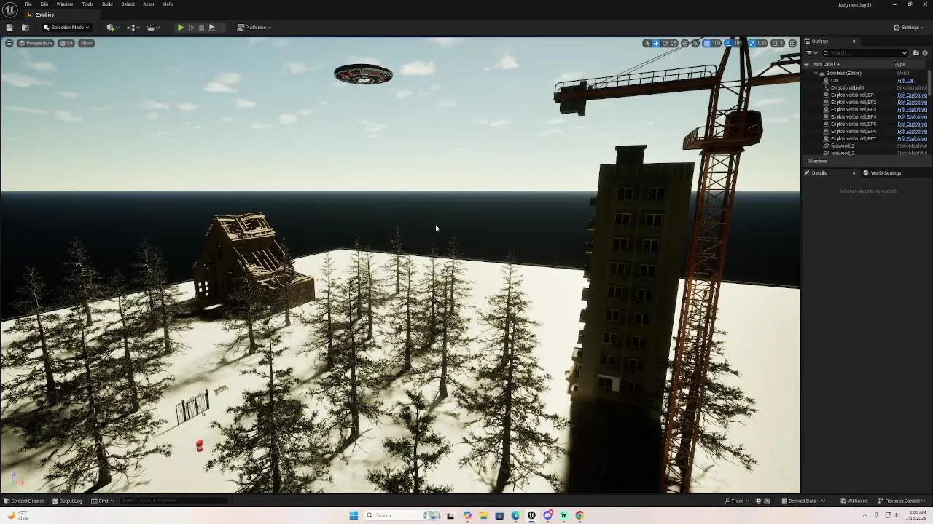Open the Actor menu

[148, 4]
